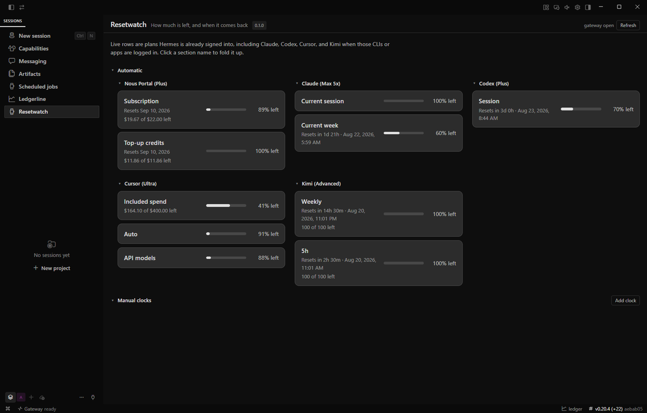The image size is (647, 413).
Task: Click the New session icon in sidebar
Action: [x=12, y=36]
